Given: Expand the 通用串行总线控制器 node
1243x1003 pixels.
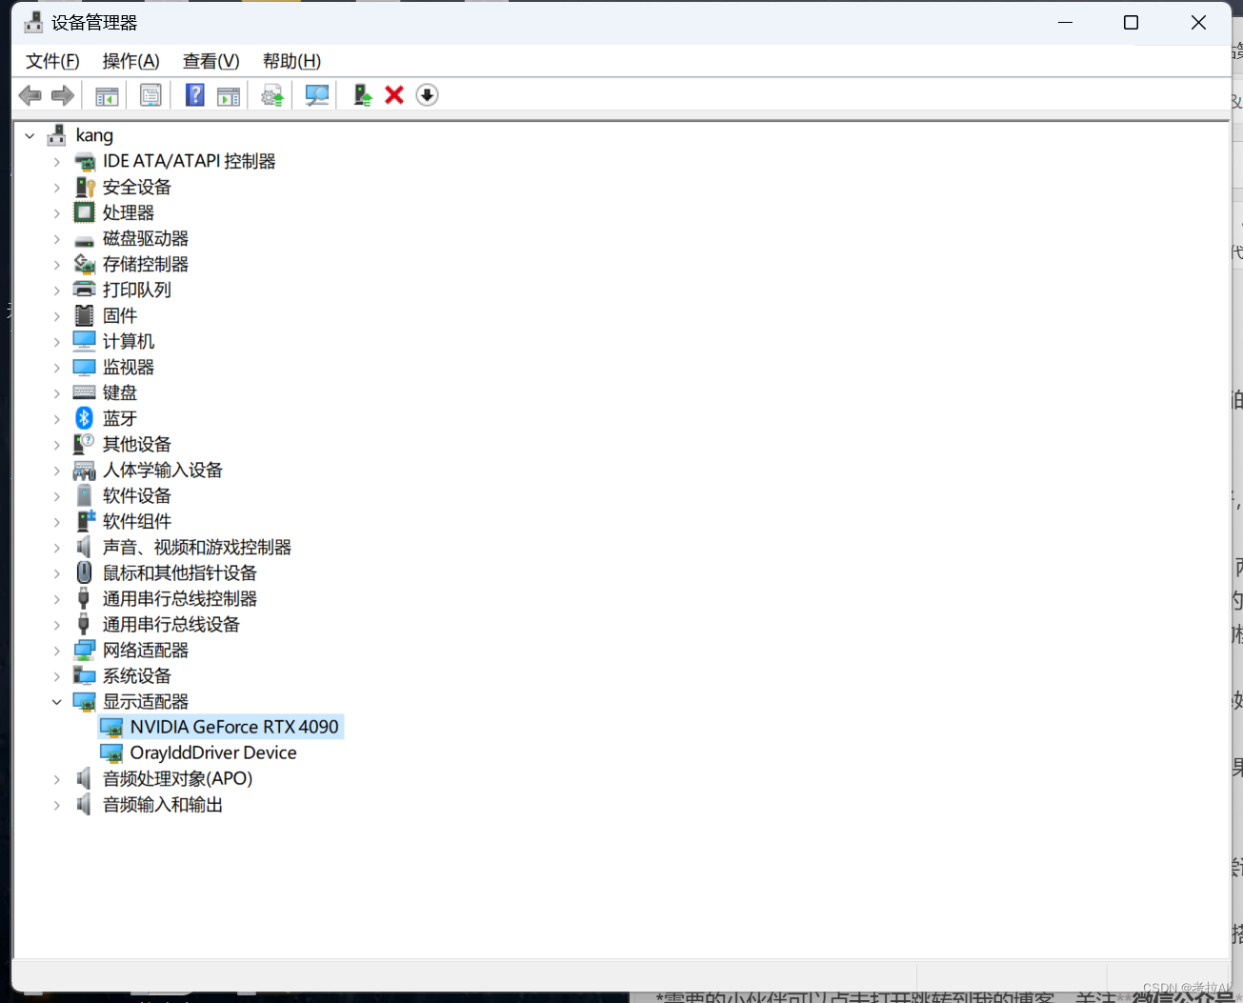Looking at the screenshot, I should [x=56, y=598].
